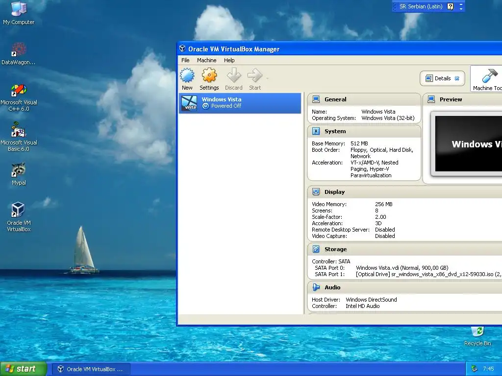502x376 pixels.
Task: Click the Display section monitor icon
Action: pos(316,192)
